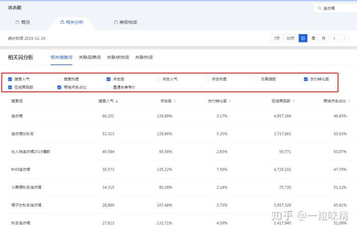Click the search magnifier icon
Viewport: 357px width, 230px height.
pos(319,8)
